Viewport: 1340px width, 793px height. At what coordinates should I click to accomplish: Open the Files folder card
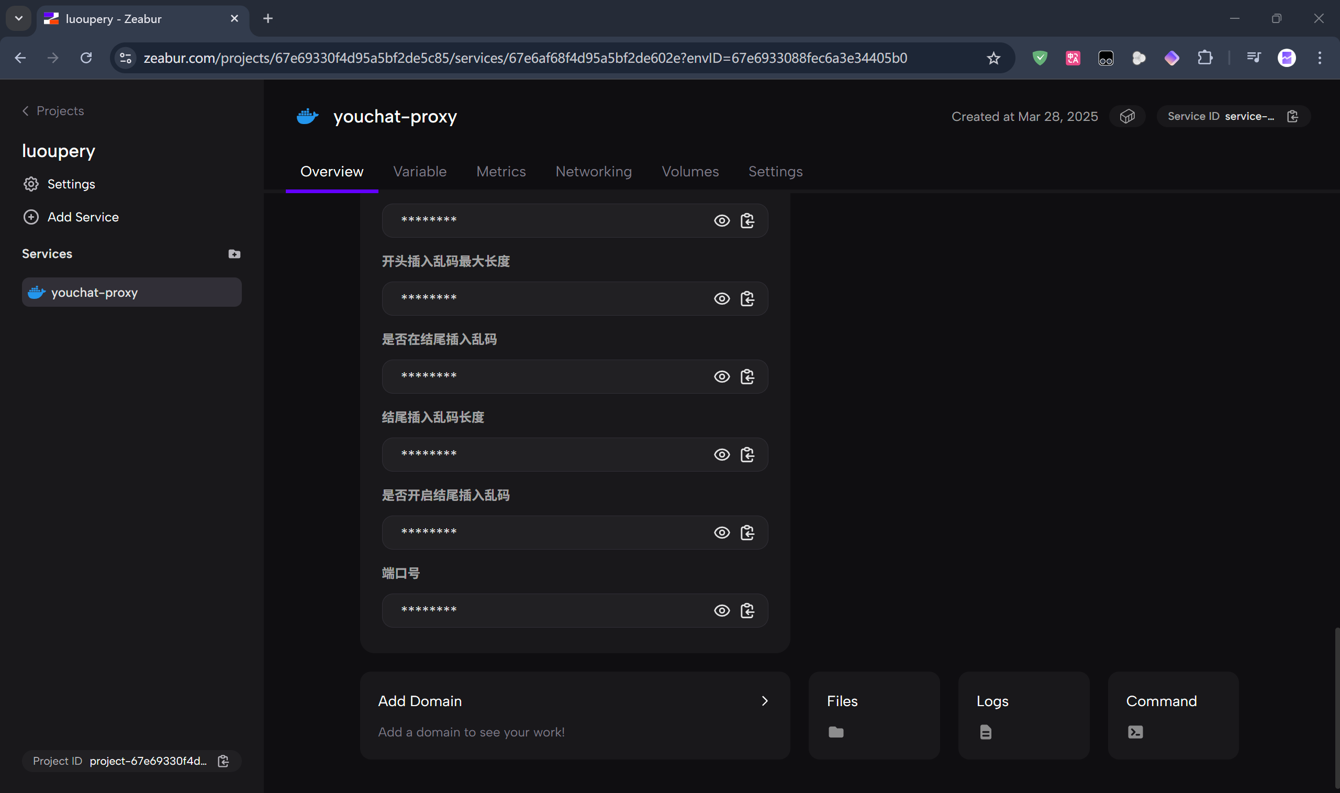(874, 715)
